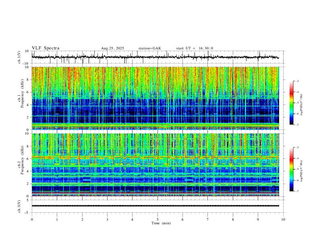Image resolution: width=319 pixels, height=246 pixels.
Task: Click the 'Time (min)' axis label
Action: (x=161, y=223)
